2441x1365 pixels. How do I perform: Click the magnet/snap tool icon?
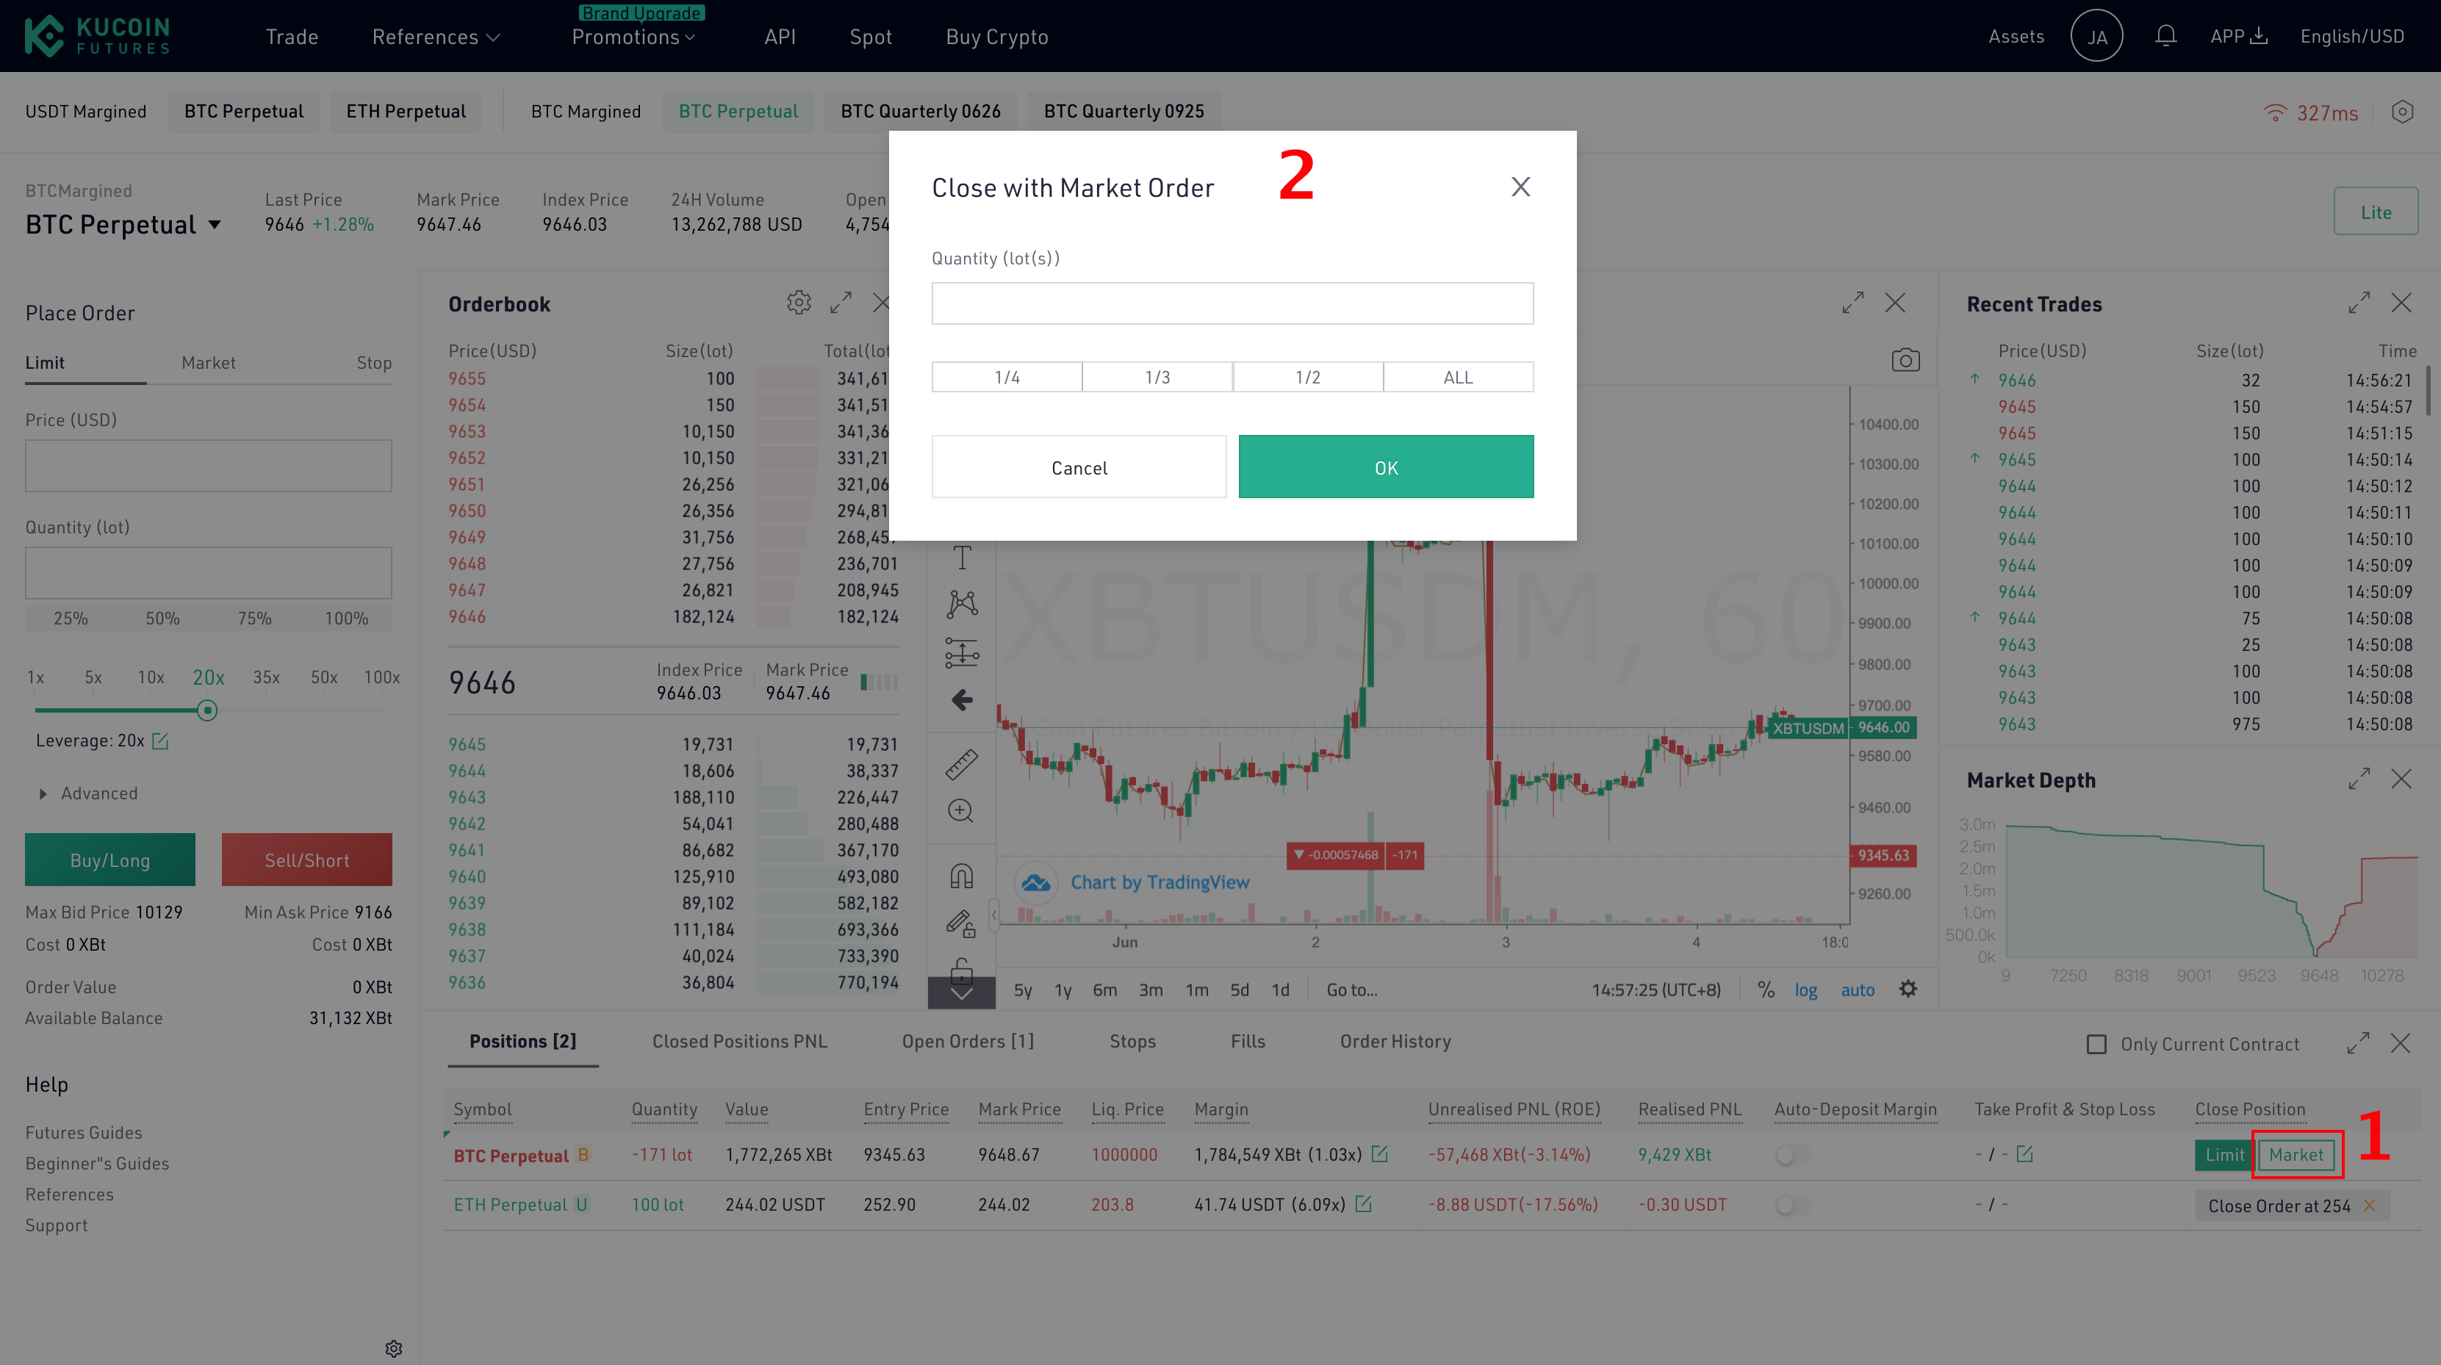960,874
